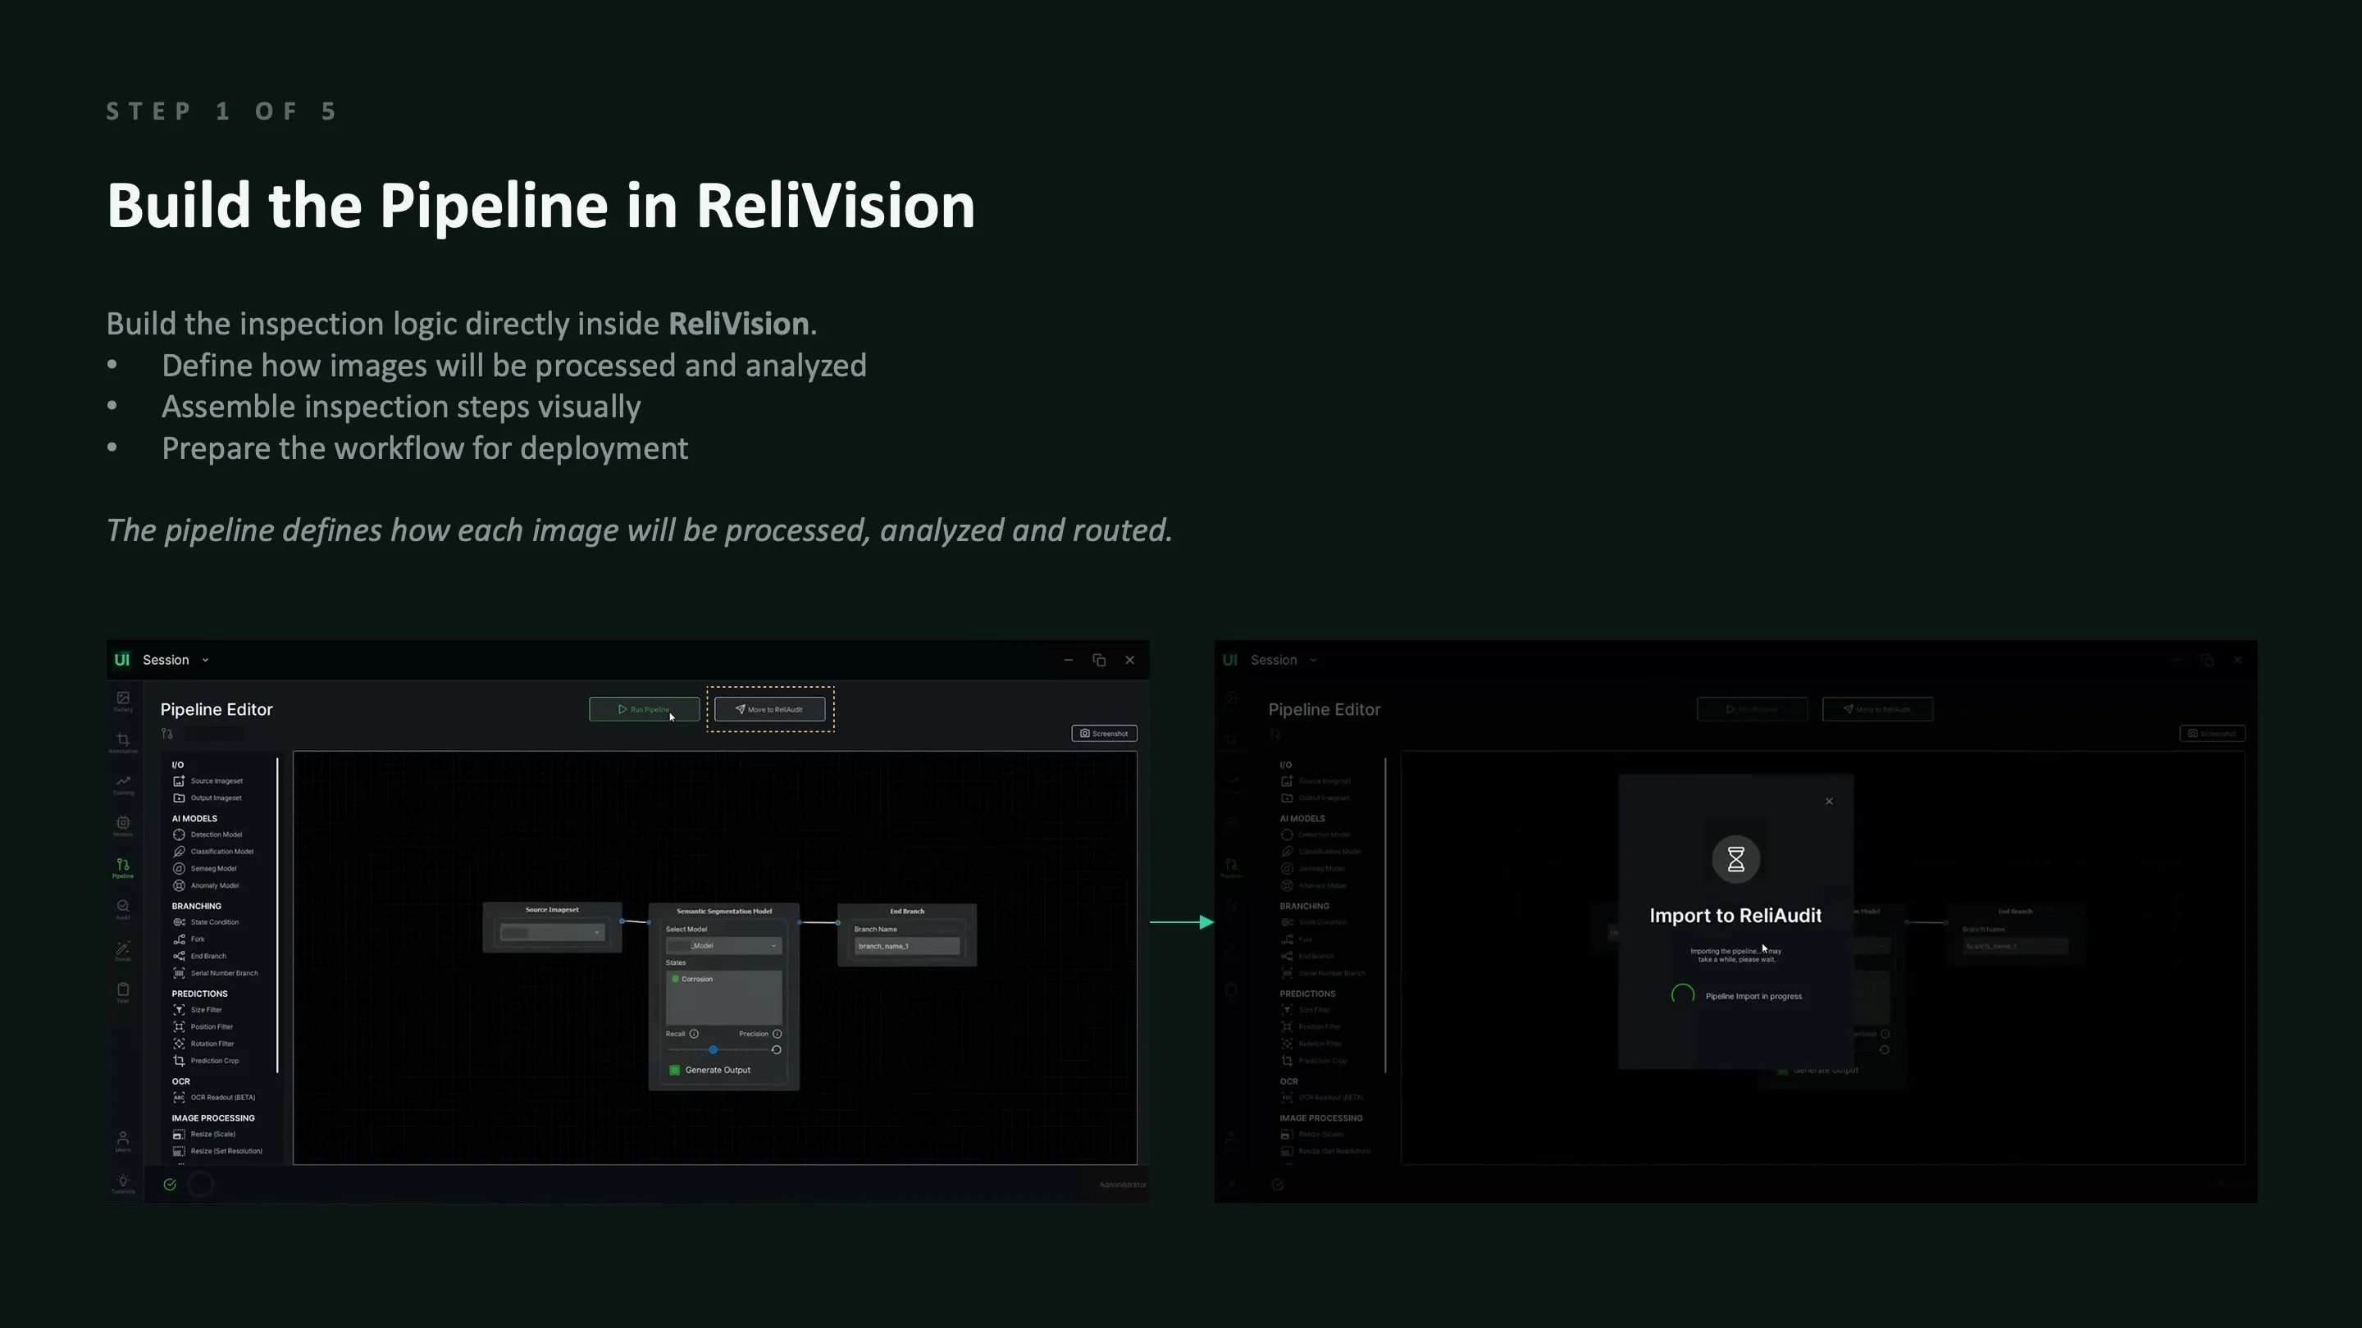Screen dimensions: 2362x1328
Task: Click the Semseg Model palette icon, left window
Action: coord(179,869)
